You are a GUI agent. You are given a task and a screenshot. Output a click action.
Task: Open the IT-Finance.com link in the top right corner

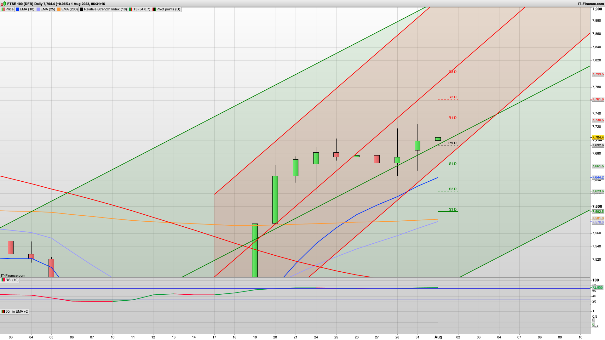click(x=591, y=4)
